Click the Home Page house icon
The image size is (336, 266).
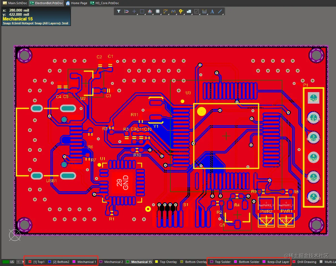[68, 3]
